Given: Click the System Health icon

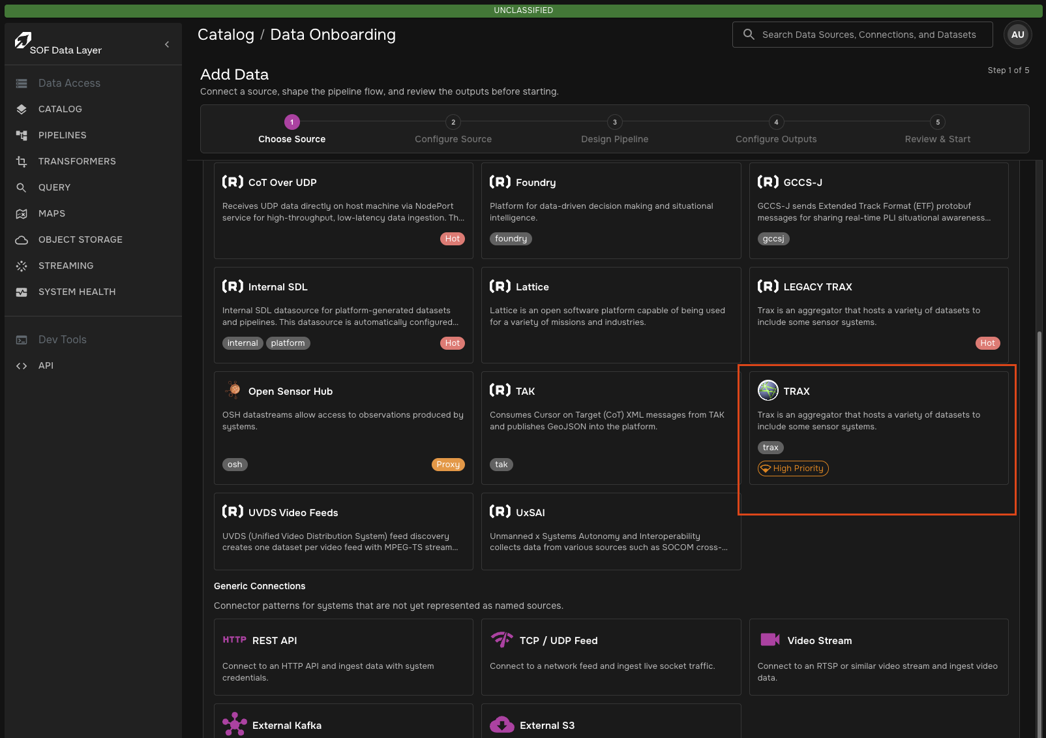Looking at the screenshot, I should click(22, 292).
